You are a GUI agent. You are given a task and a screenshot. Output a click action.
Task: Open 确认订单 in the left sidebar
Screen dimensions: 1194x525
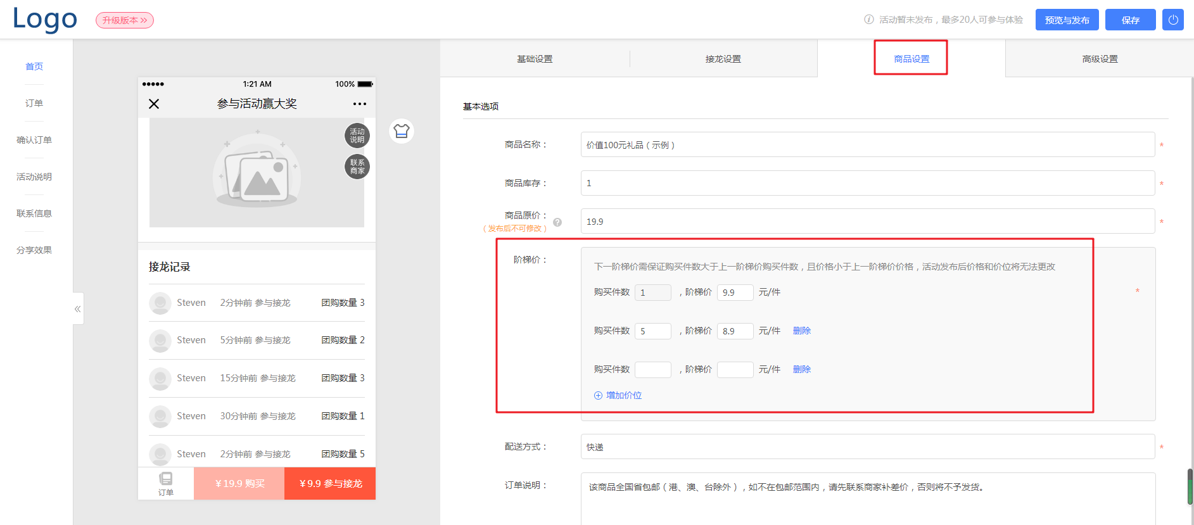coord(34,140)
